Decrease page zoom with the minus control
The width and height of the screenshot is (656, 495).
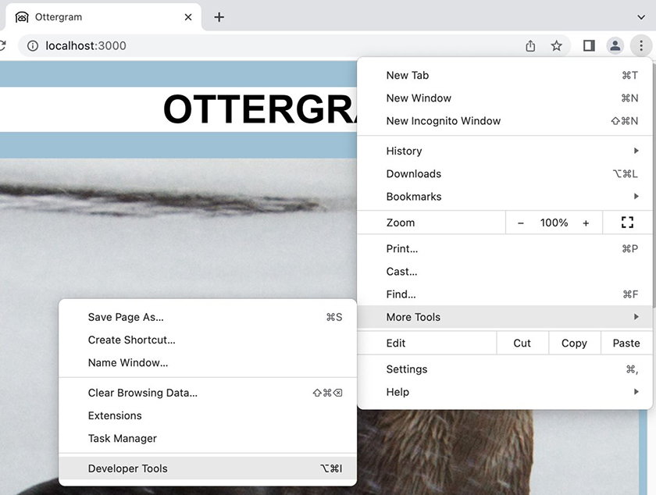click(x=520, y=223)
